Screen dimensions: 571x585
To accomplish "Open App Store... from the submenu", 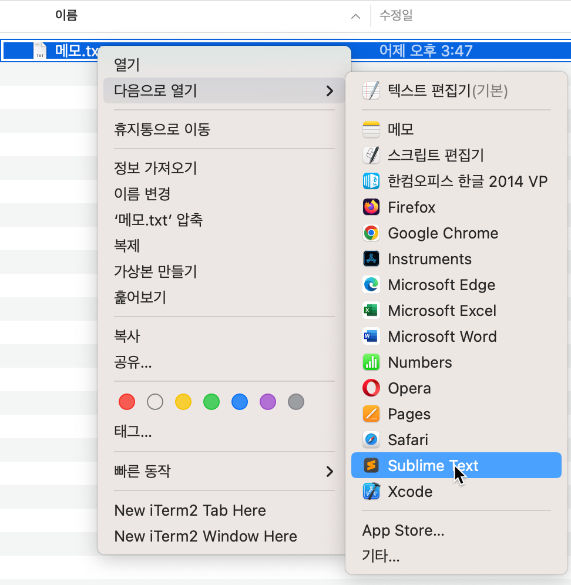I will pyautogui.click(x=456, y=530).
